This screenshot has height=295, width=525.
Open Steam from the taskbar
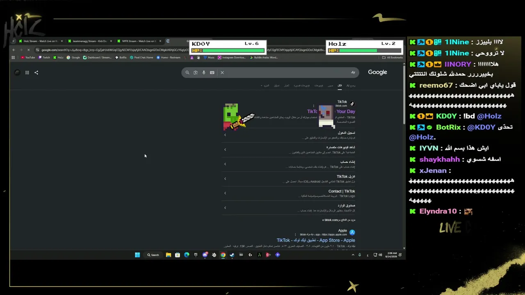[232, 255]
